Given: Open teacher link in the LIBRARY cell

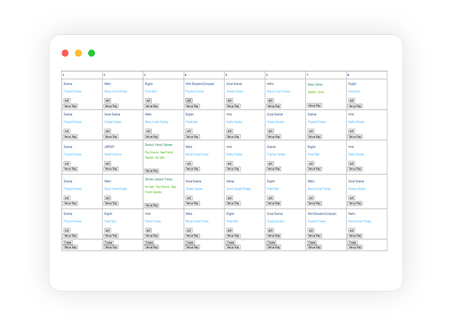Looking at the screenshot, I should [x=113, y=154].
